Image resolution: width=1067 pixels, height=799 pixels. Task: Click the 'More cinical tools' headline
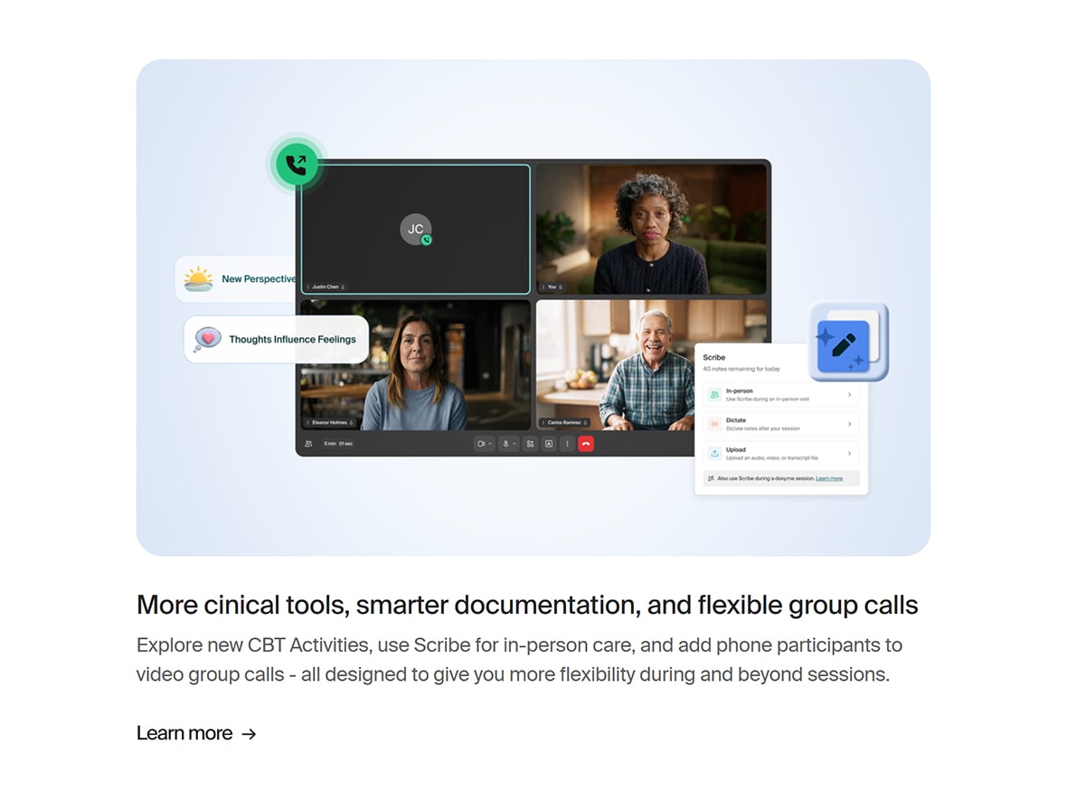pyautogui.click(x=526, y=605)
